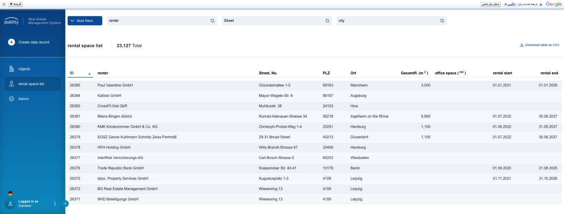564x214 pixels.
Task: Click the German flag language icon
Action: coord(10,193)
